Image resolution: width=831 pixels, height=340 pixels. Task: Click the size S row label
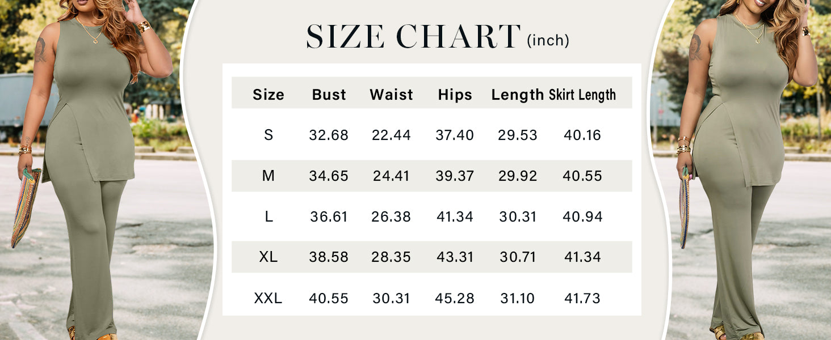click(268, 135)
